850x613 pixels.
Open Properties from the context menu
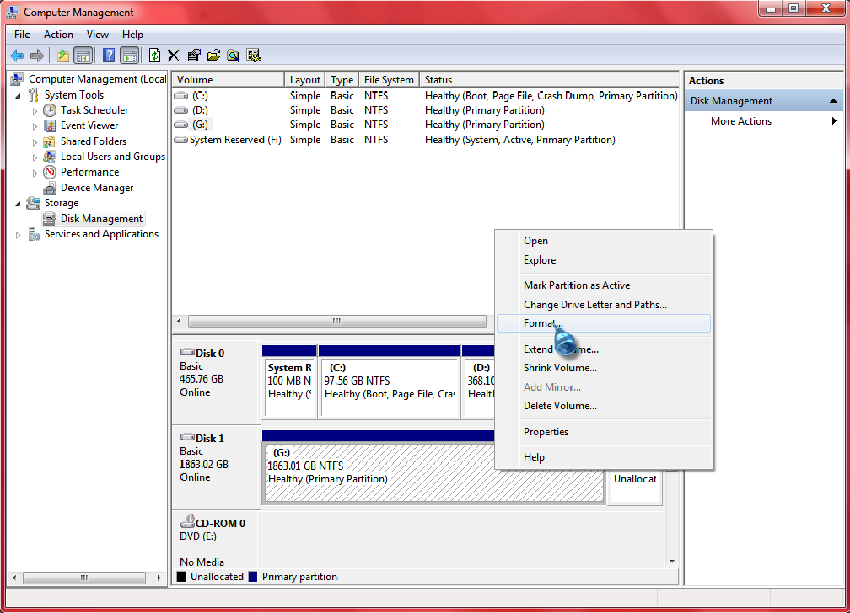click(x=604, y=432)
